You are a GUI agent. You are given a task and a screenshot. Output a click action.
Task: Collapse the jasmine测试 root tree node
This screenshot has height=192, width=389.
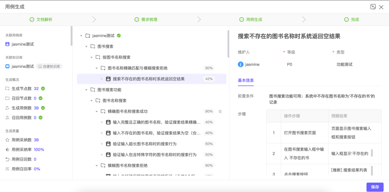[x=81, y=36]
